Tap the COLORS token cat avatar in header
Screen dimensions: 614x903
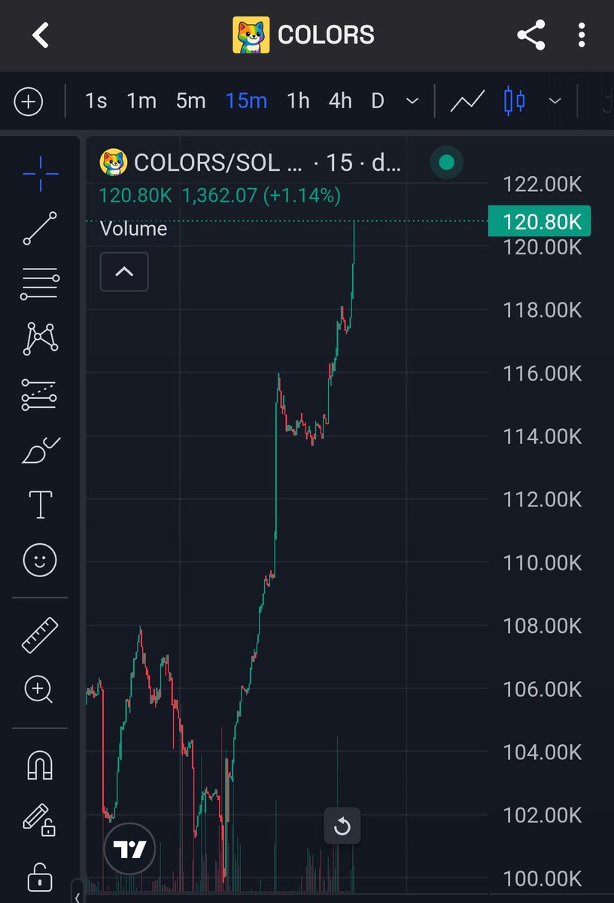251,35
